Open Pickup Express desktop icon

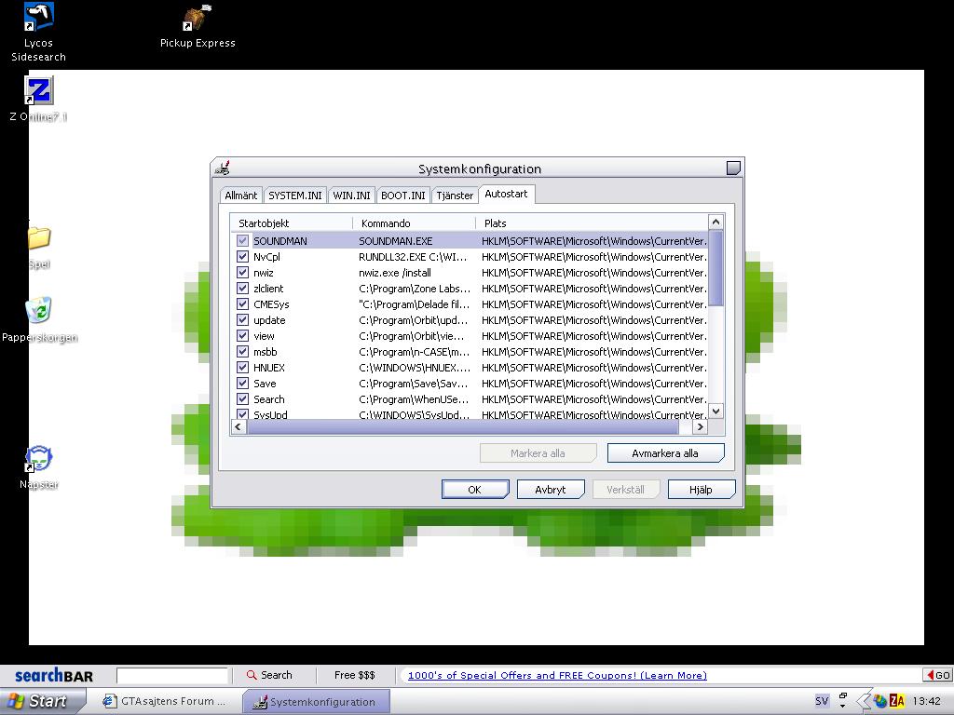coord(198,27)
